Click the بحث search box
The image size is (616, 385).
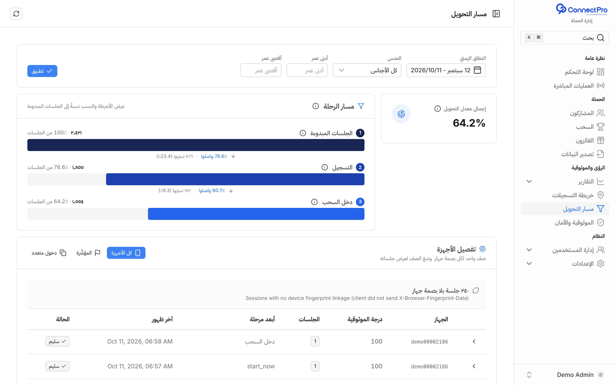[565, 38]
